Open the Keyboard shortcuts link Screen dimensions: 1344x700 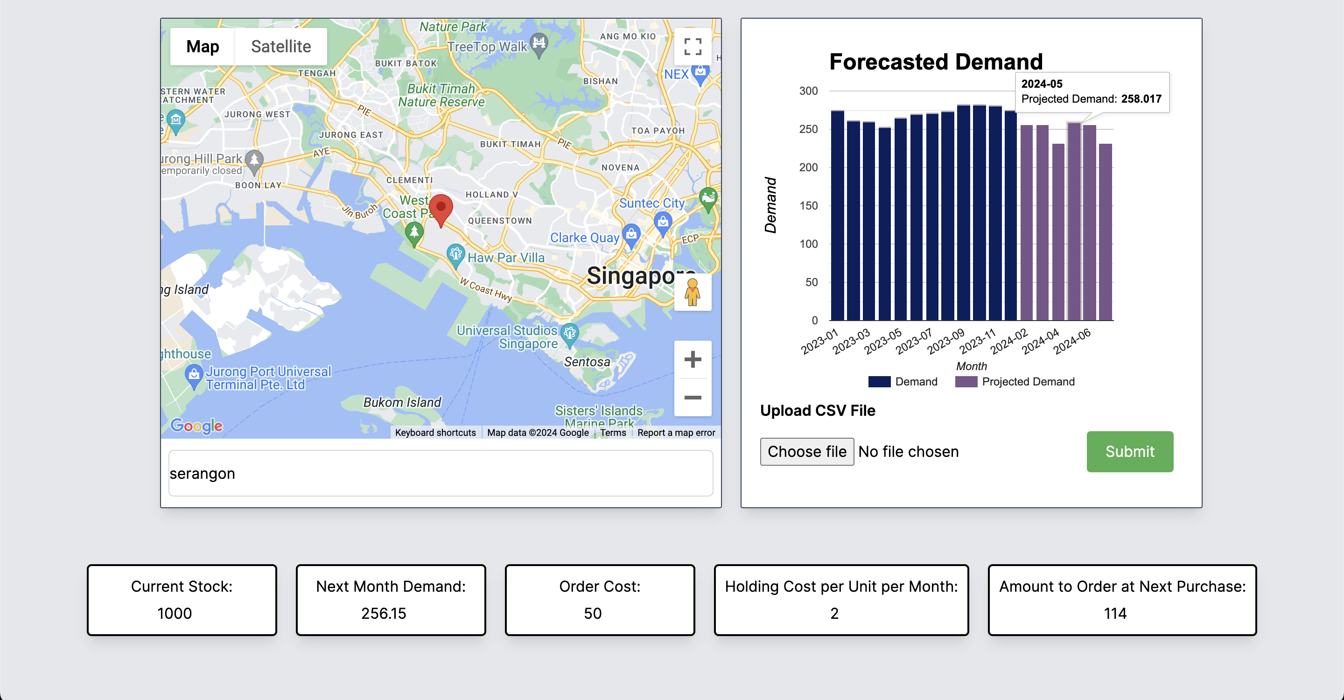435,433
